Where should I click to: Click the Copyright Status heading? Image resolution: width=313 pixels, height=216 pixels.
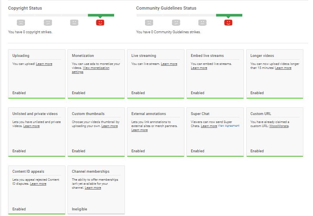(25, 8)
